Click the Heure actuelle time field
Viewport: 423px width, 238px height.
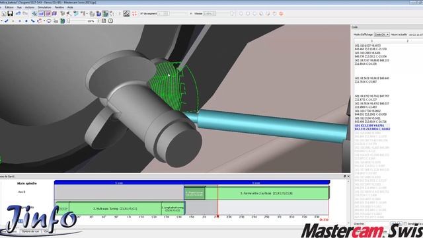416,34
